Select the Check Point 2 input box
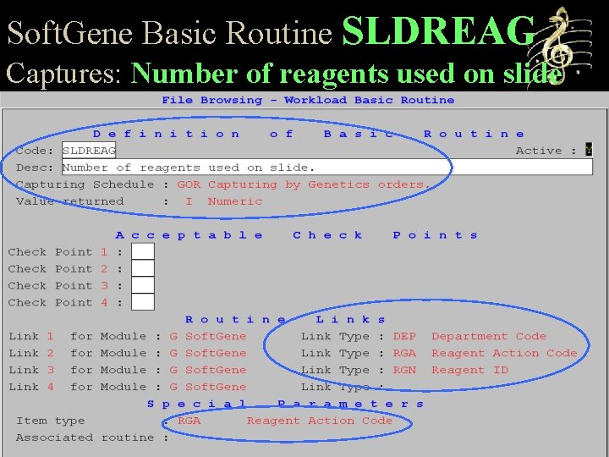609x457 pixels. click(x=143, y=268)
